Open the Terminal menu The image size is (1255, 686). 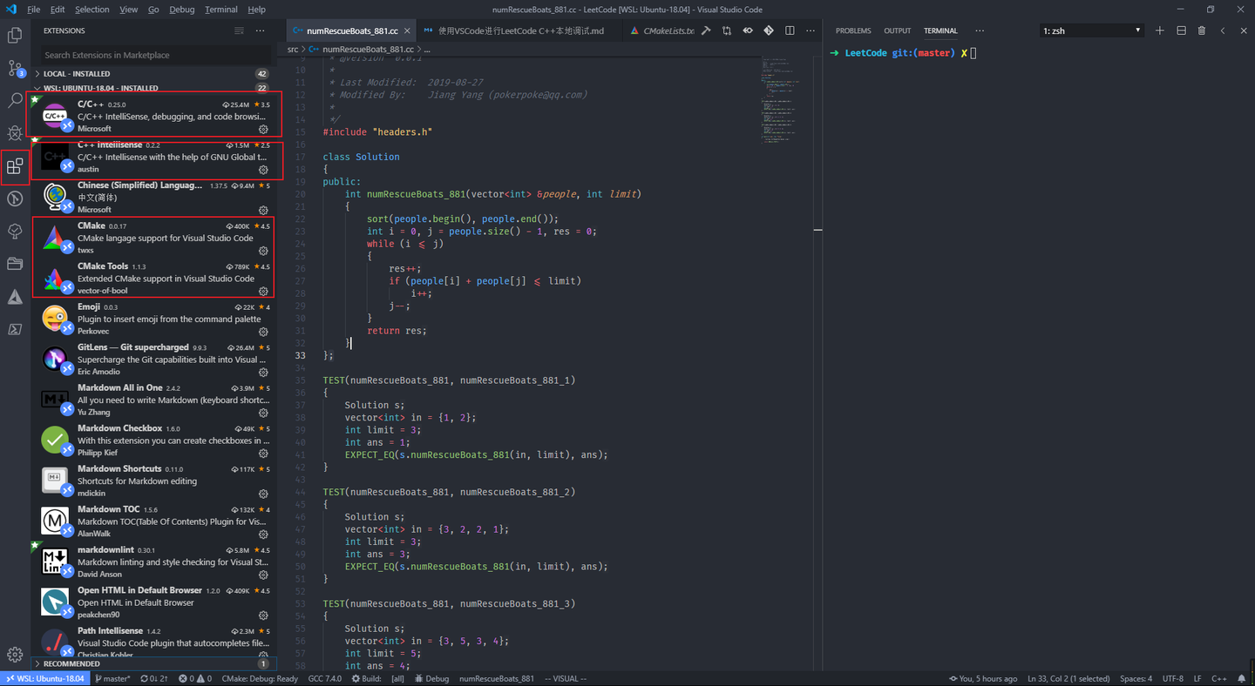tap(220, 10)
